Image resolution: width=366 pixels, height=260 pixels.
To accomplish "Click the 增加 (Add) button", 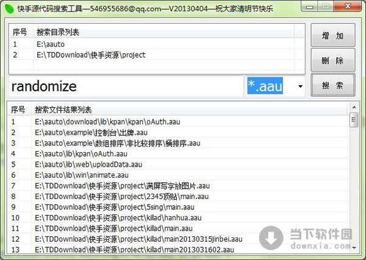I will (333, 37).
